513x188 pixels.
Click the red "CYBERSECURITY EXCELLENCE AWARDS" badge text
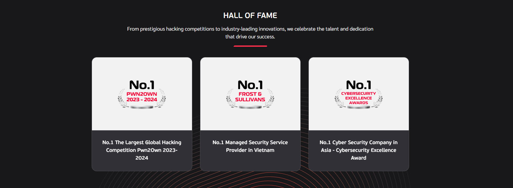(359, 98)
